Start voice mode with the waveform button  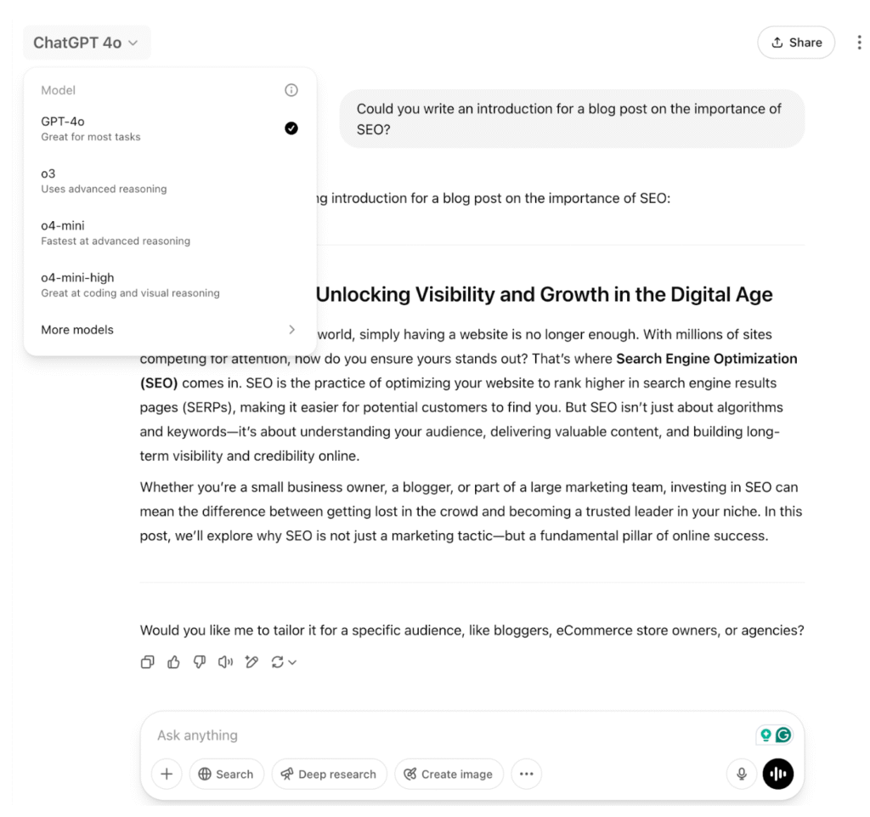[778, 774]
